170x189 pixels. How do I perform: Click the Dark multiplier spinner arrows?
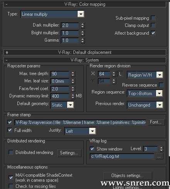tap(82, 25)
